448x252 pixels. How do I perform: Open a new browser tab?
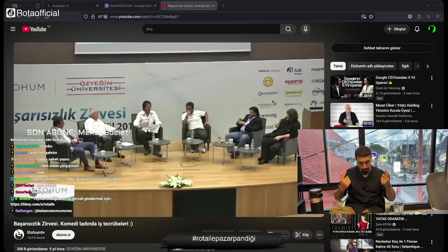[223, 6]
